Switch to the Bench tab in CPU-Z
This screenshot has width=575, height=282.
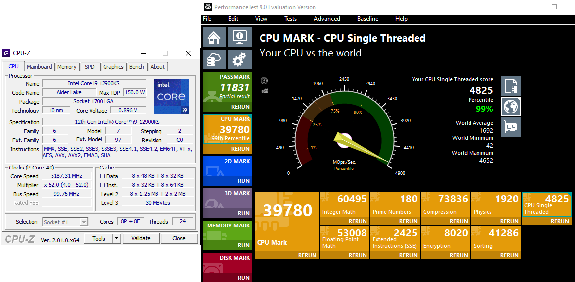tap(136, 67)
